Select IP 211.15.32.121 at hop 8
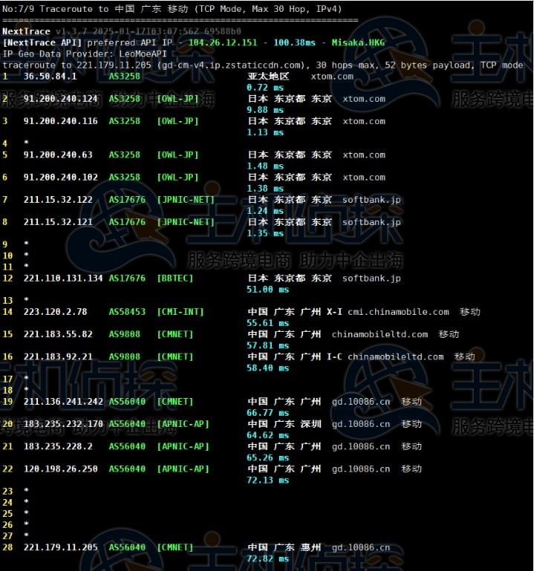Screen dimensions: 534x571 58,222
